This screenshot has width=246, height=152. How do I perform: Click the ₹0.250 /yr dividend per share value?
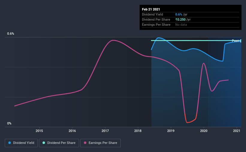[x=183, y=19]
